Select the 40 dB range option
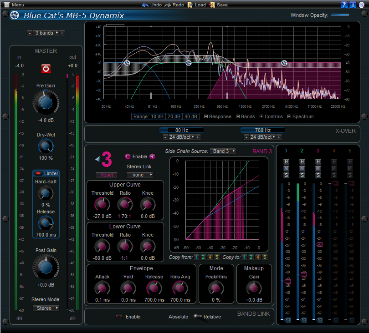This screenshot has height=333, width=369. coord(190,116)
